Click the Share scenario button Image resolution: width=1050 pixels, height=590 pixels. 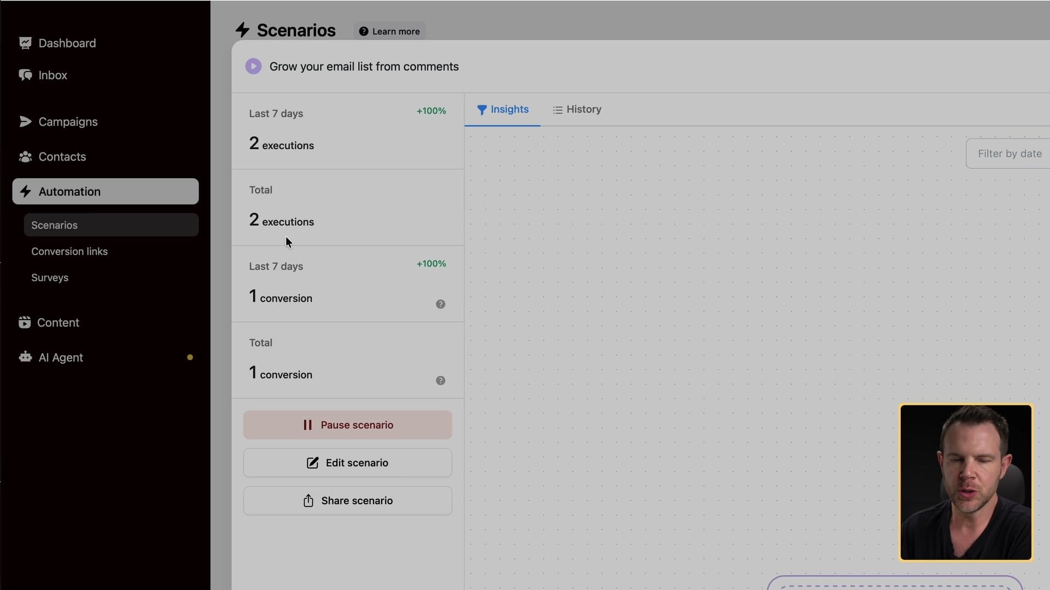pos(348,500)
